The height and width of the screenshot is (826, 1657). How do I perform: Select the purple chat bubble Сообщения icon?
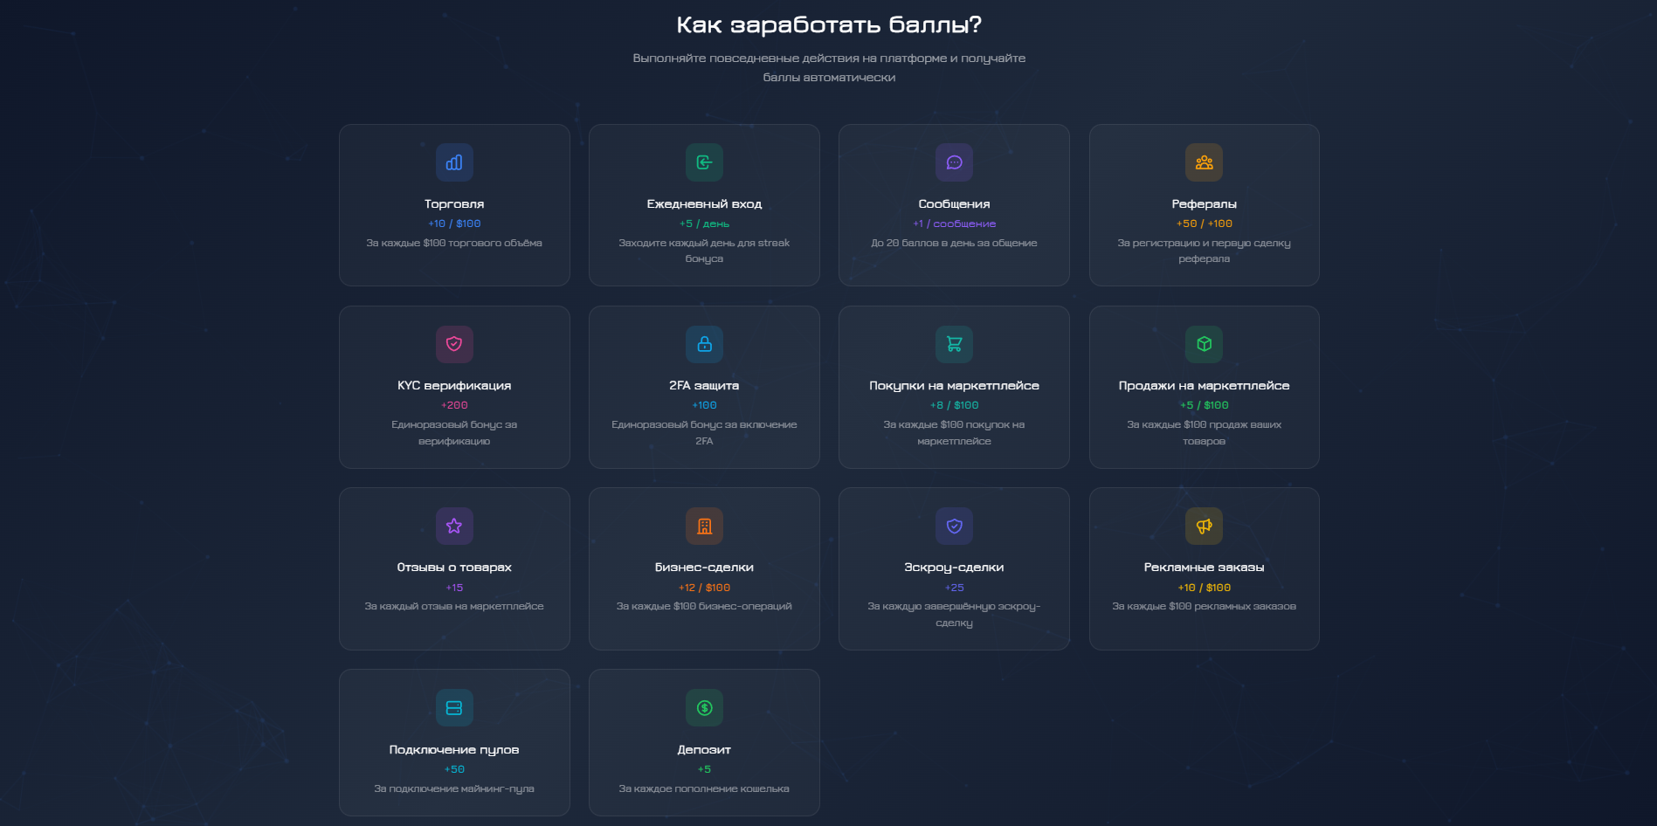coord(954,162)
